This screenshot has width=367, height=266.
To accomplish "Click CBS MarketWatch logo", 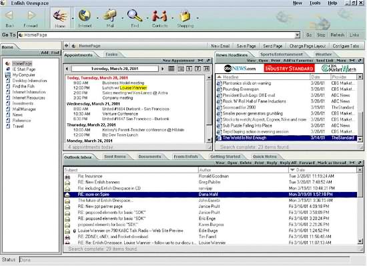I will click(339, 68).
